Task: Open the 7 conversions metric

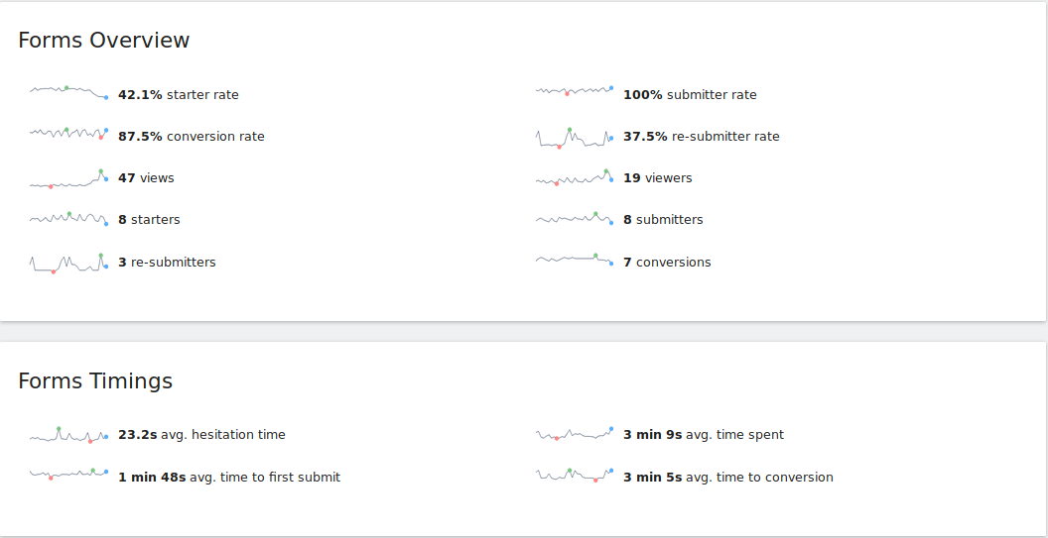Action: [x=667, y=263]
